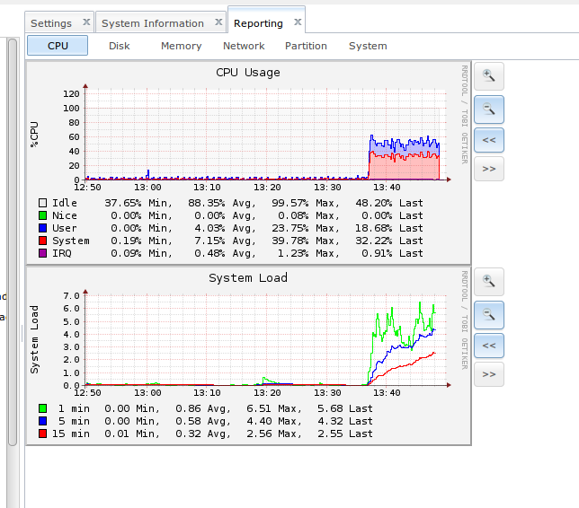Viewport: 579px width, 508px height.
Task: Switch to the Partition report
Action: [x=306, y=46]
